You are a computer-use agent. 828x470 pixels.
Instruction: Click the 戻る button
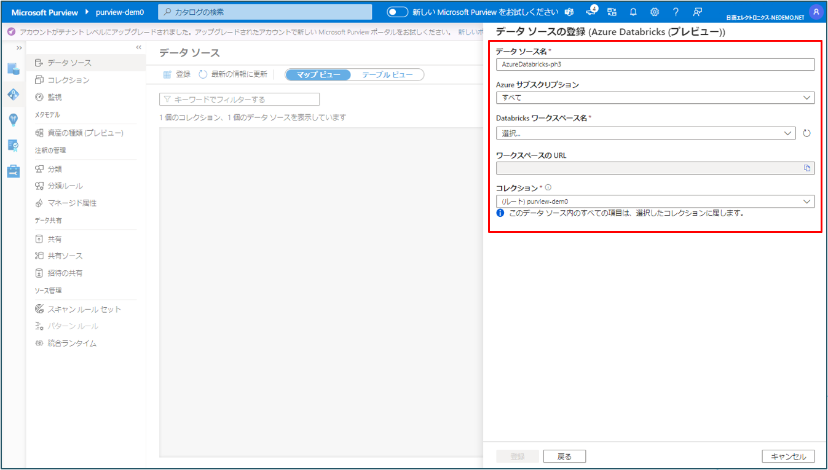coord(564,456)
